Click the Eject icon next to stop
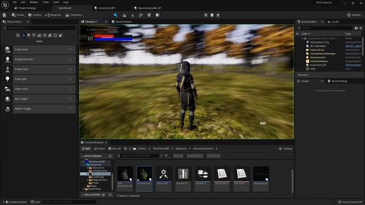This screenshot has width=365, height=205. [218, 15]
